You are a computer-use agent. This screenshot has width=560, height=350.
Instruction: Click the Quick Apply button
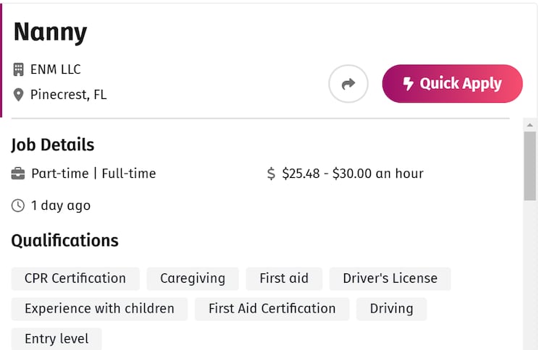pyautogui.click(x=452, y=84)
